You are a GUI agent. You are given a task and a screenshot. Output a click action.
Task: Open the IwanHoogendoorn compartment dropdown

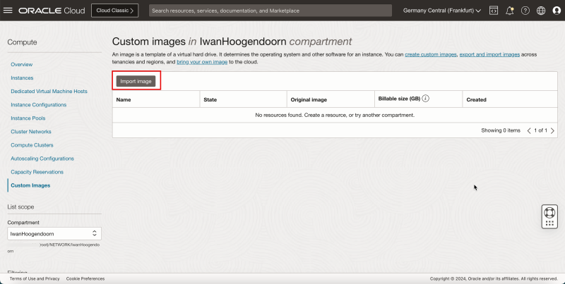pos(54,233)
